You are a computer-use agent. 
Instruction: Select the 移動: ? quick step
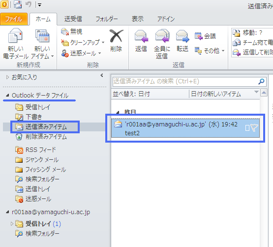pos(252,33)
